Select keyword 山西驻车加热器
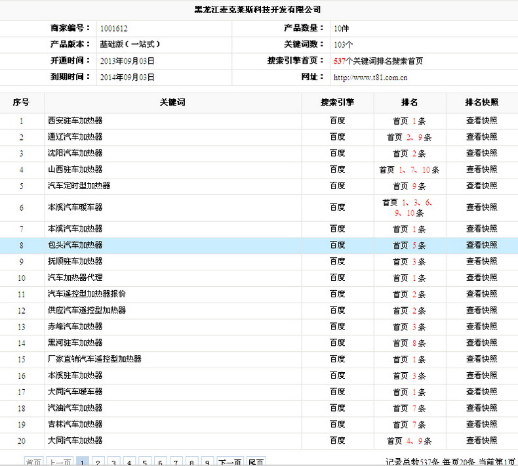Screen dimensions: 518x466 coord(75,169)
